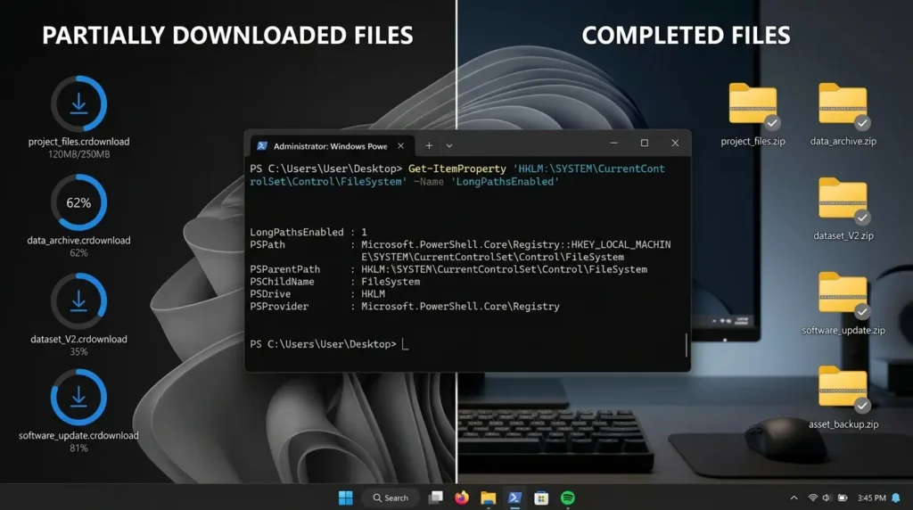This screenshot has height=510, width=913.
Task: Open the PowerShell taskbar icon
Action: pyautogui.click(x=514, y=498)
